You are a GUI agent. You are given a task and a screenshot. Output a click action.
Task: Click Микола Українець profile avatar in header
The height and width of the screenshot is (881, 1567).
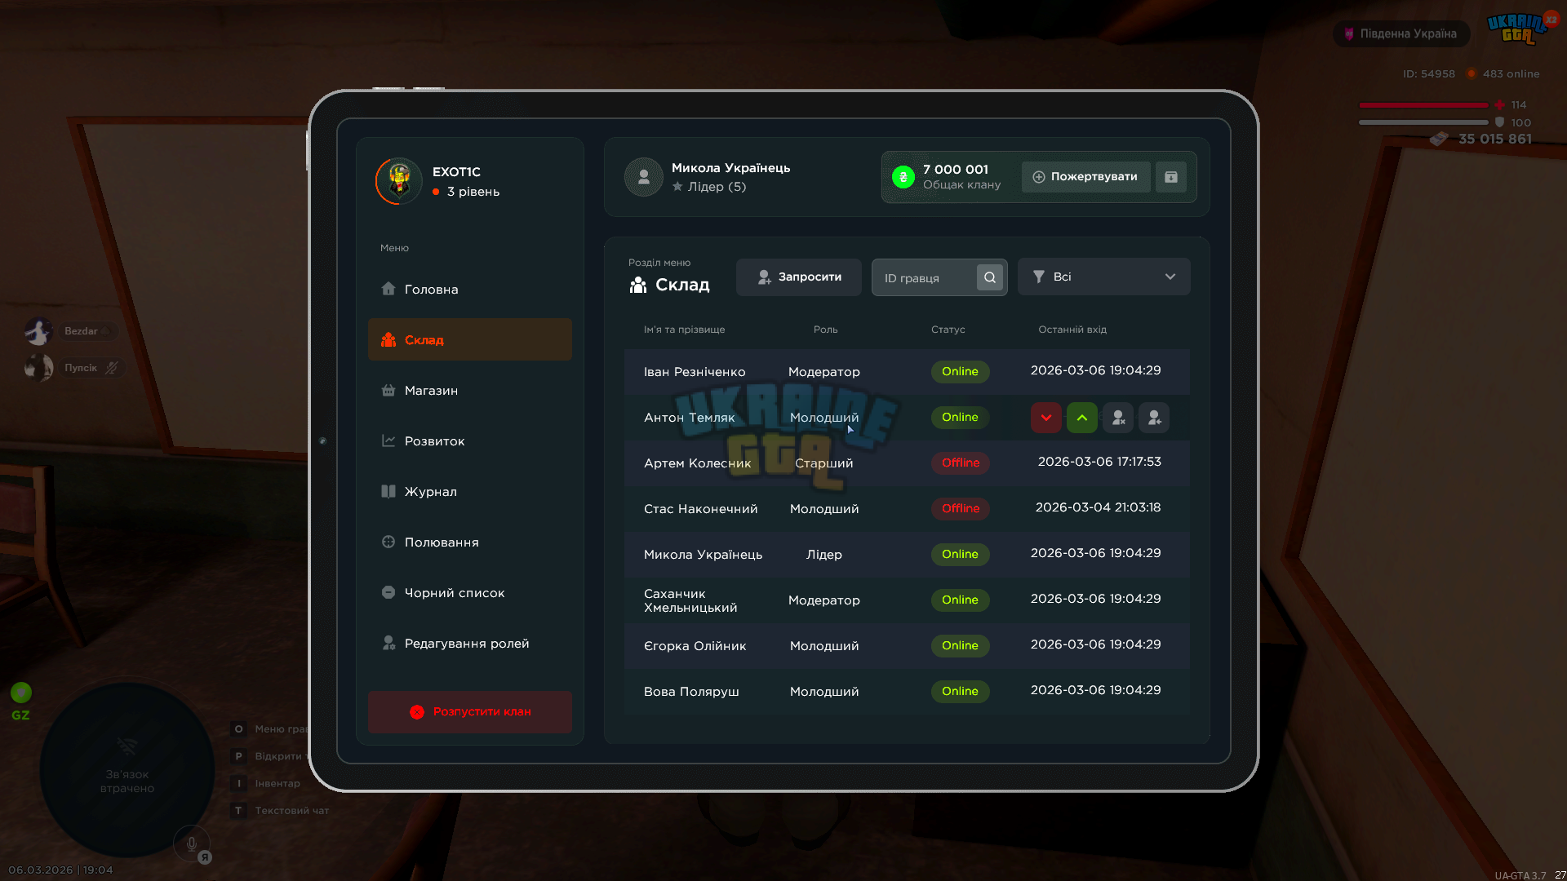tap(643, 176)
